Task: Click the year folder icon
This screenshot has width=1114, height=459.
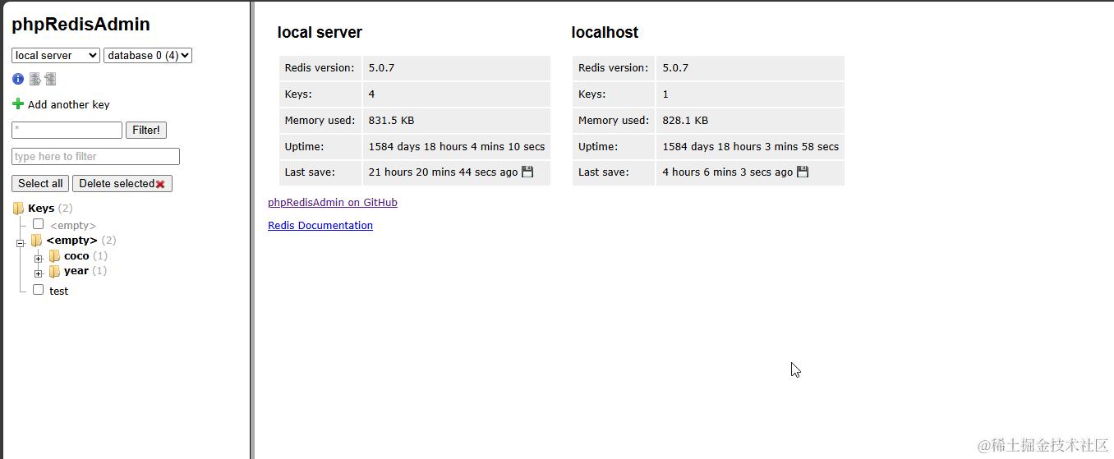Action: [x=54, y=271]
